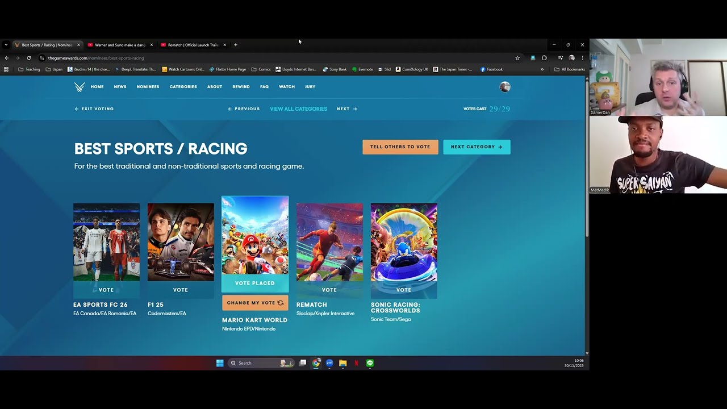
Task: Open FAQ in site navigation
Action: (264, 87)
